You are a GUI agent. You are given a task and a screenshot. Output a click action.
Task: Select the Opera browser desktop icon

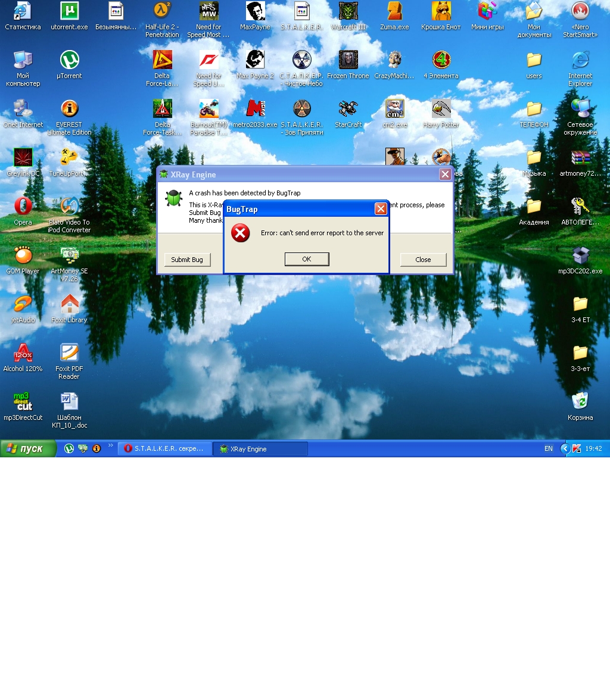pos(23,211)
